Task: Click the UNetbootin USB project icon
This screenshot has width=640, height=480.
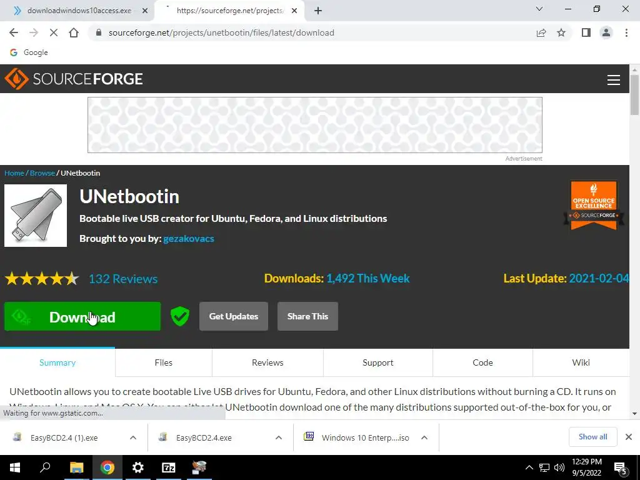Action: (36, 216)
